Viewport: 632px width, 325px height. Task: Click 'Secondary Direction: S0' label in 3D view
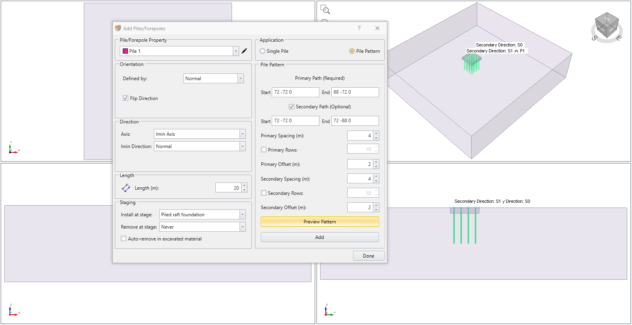coord(499,45)
